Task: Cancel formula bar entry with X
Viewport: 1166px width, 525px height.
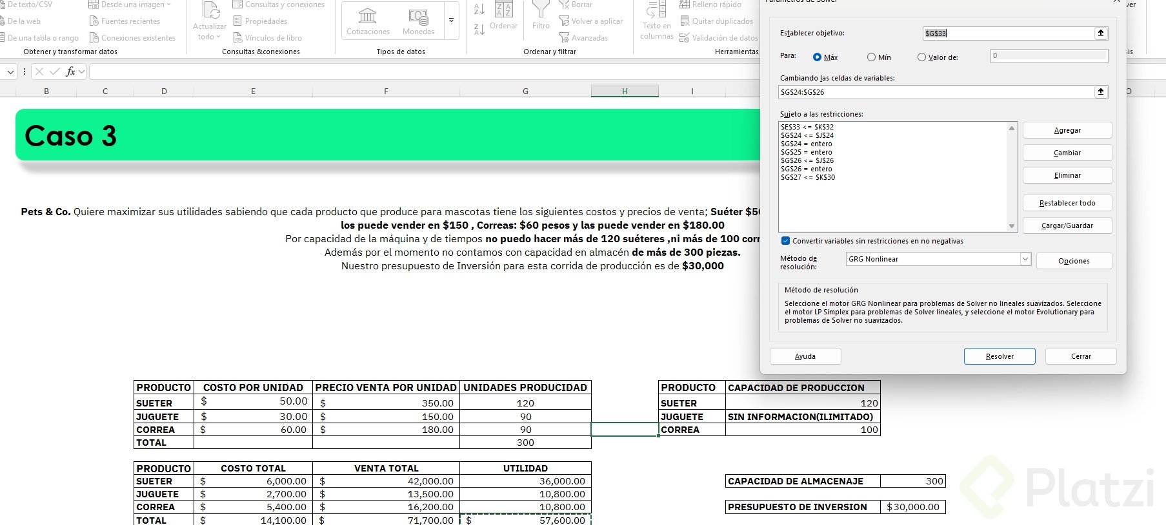Action: [39, 72]
